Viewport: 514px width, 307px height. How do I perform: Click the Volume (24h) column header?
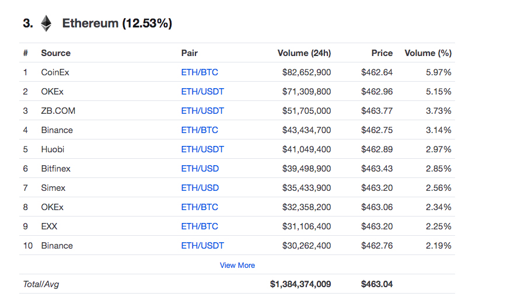tap(304, 53)
